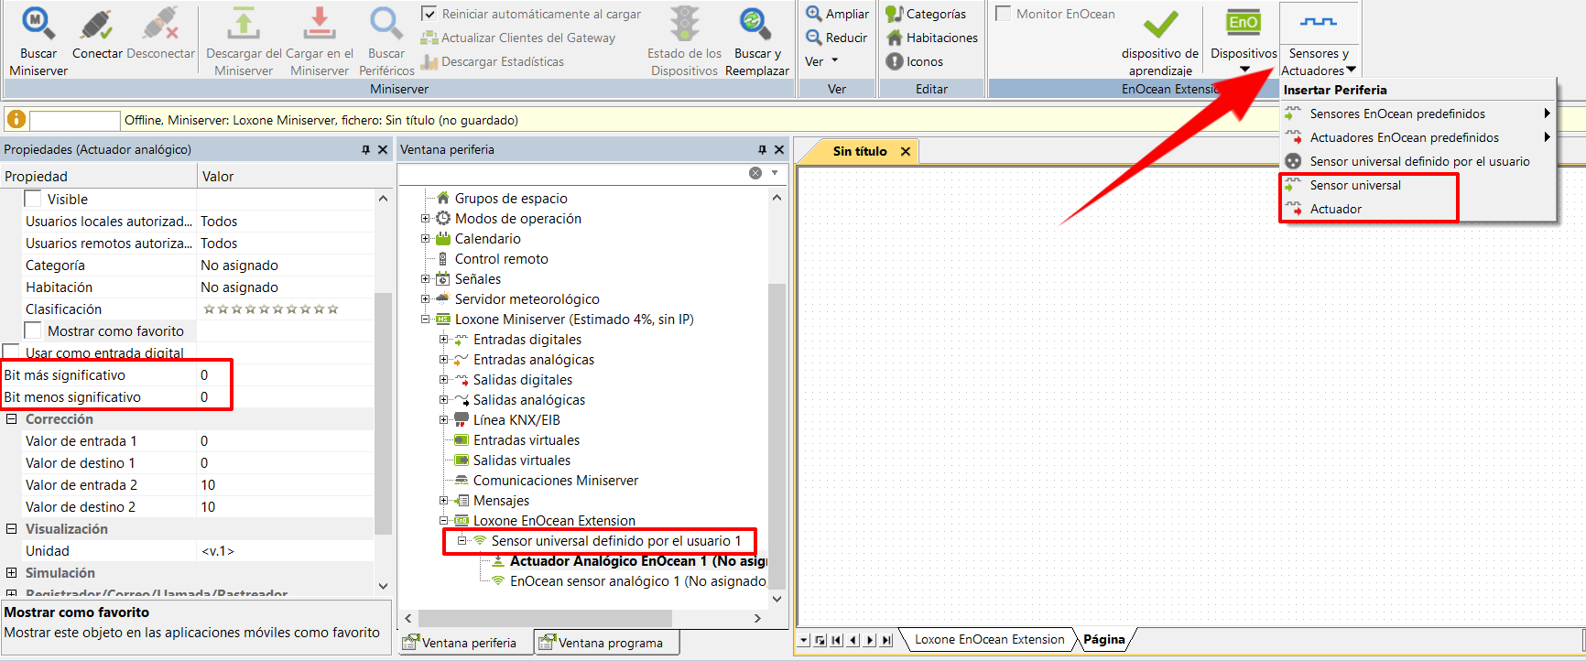Collapse the Corrección property section
This screenshot has height=661, width=1586.
(x=12, y=419)
